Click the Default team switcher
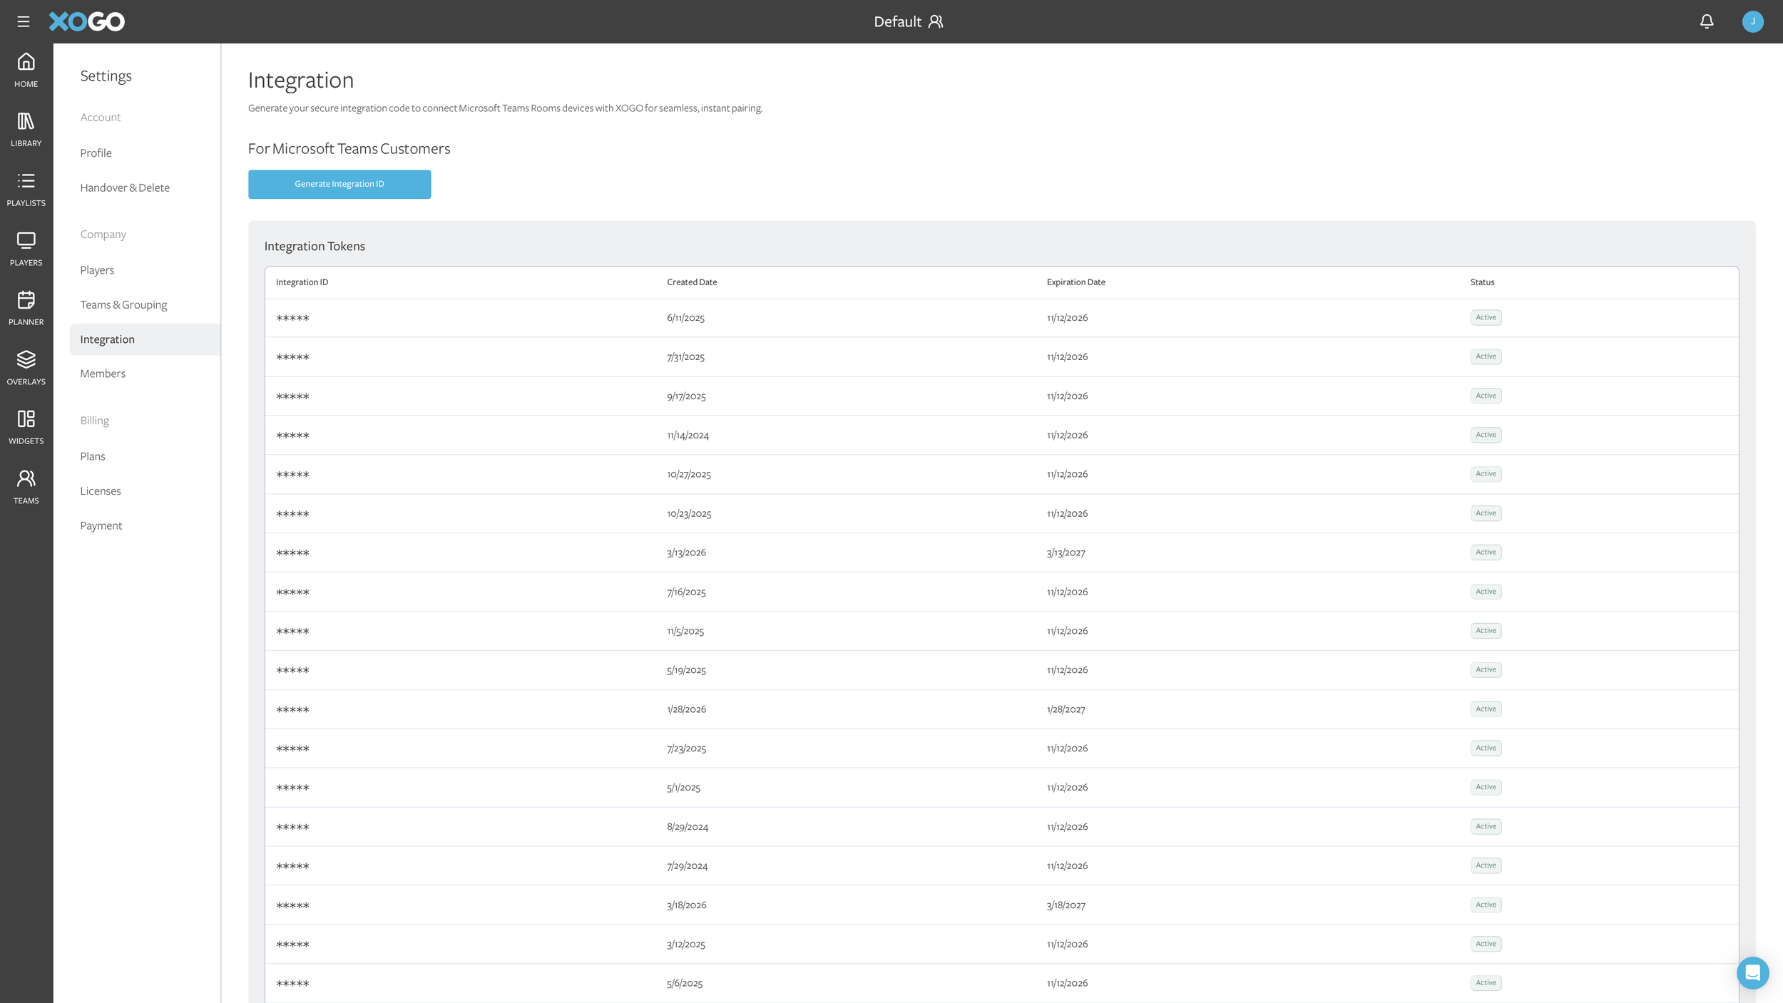Screen dimensions: 1783x1003 pos(908,21)
